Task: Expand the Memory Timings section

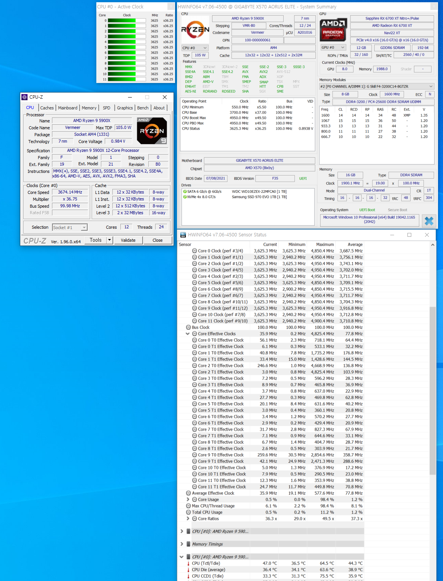Action: (x=182, y=544)
